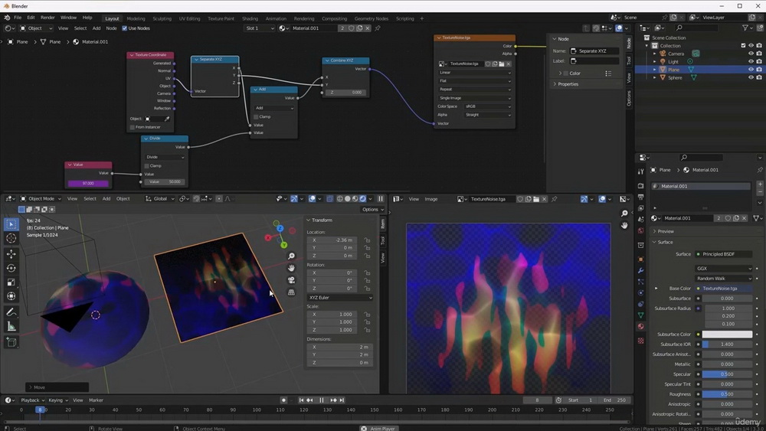766x431 pixels.
Task: Pause the animation playback
Action: pos(322,400)
